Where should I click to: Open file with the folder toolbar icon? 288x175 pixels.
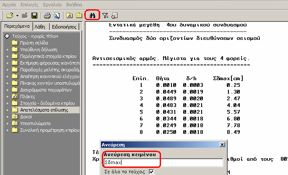coord(10,16)
